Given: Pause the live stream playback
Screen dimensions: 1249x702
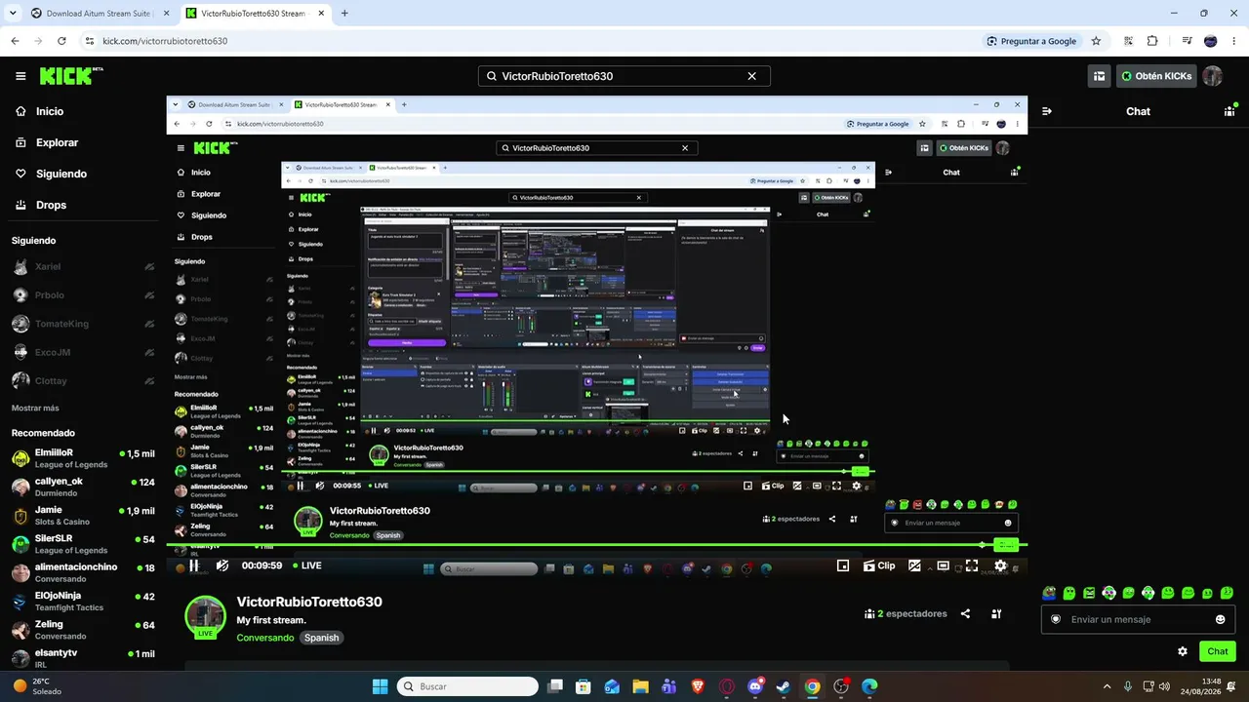Looking at the screenshot, I should [x=194, y=565].
